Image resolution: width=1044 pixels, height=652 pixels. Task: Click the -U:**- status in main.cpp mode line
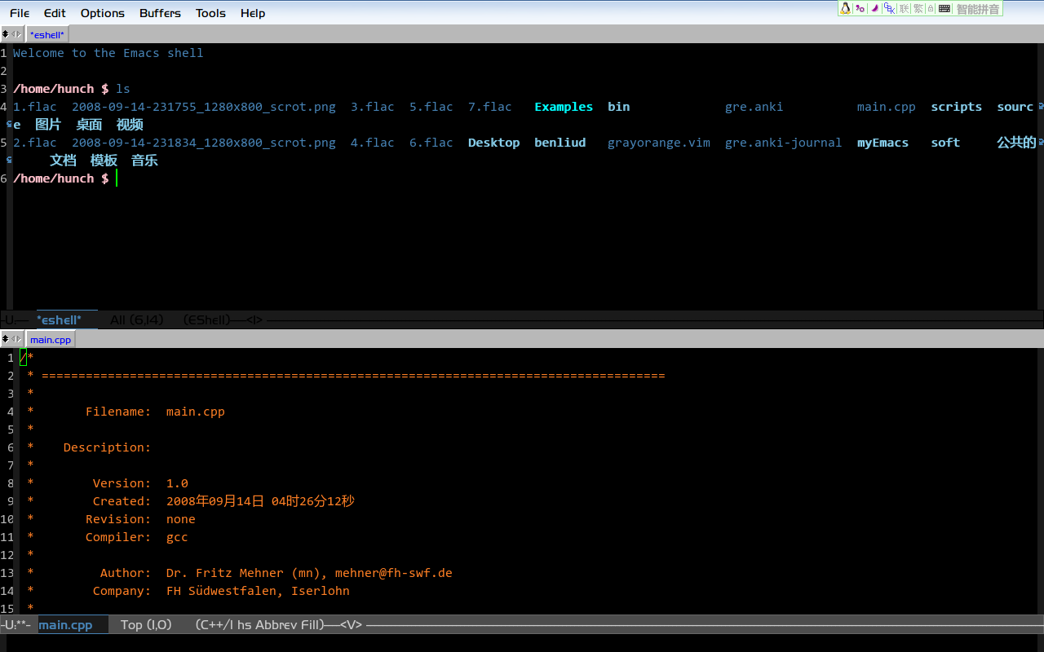point(16,625)
